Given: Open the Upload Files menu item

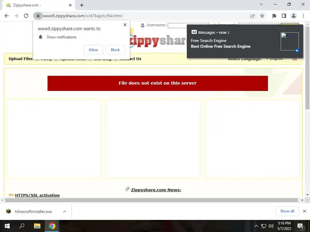Looking at the screenshot, I should click(21, 59).
